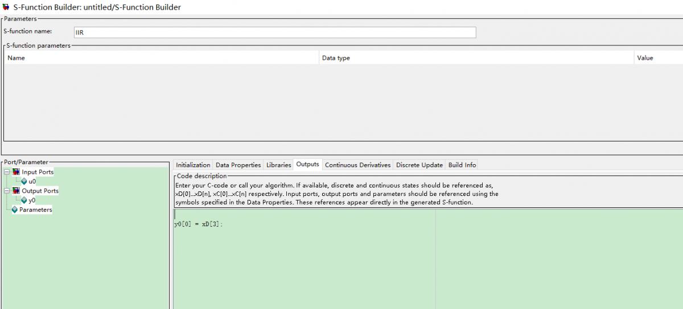
Task: Collapse the Input Ports tree node
Action: 7,172
